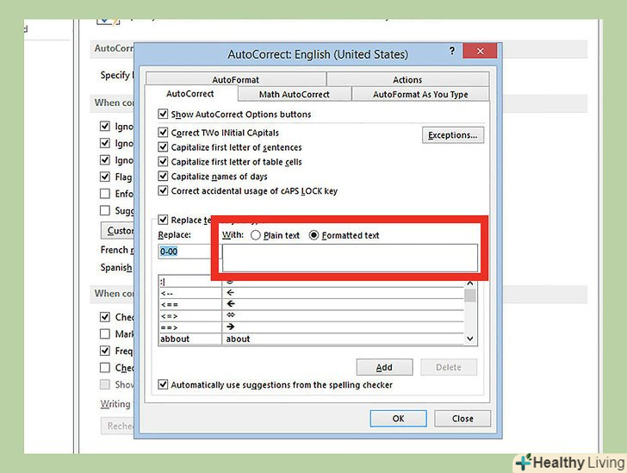Viewport: 627px width, 473px height.
Task: Click the Close button
Action: tap(462, 419)
